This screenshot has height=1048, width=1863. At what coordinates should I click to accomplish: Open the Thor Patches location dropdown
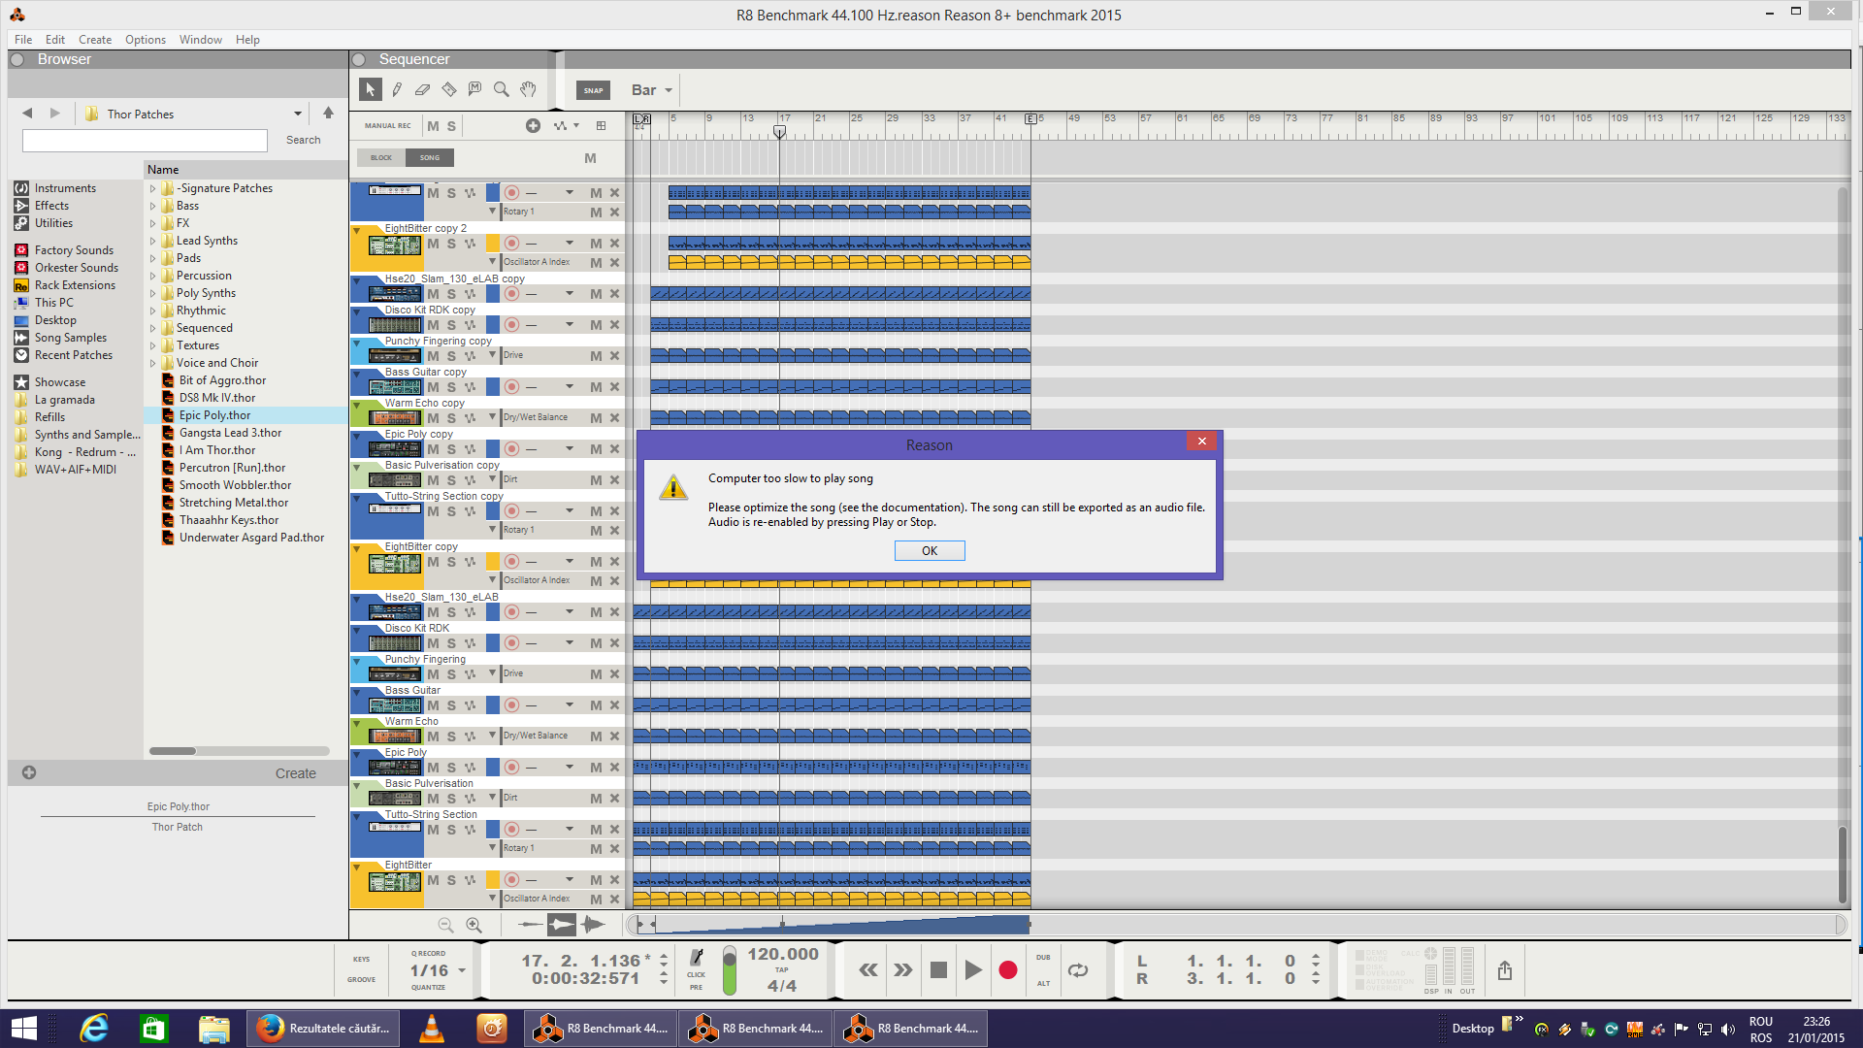(x=298, y=114)
